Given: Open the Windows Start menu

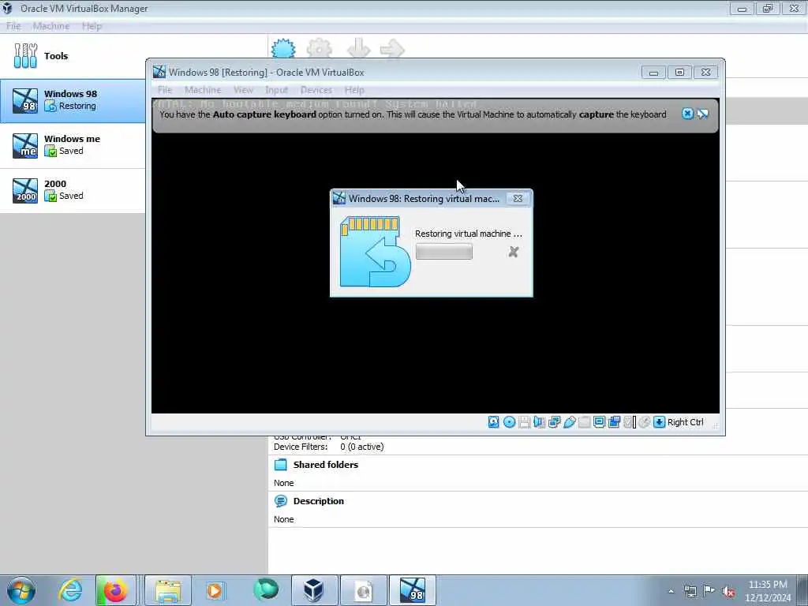Looking at the screenshot, I should (x=21, y=590).
